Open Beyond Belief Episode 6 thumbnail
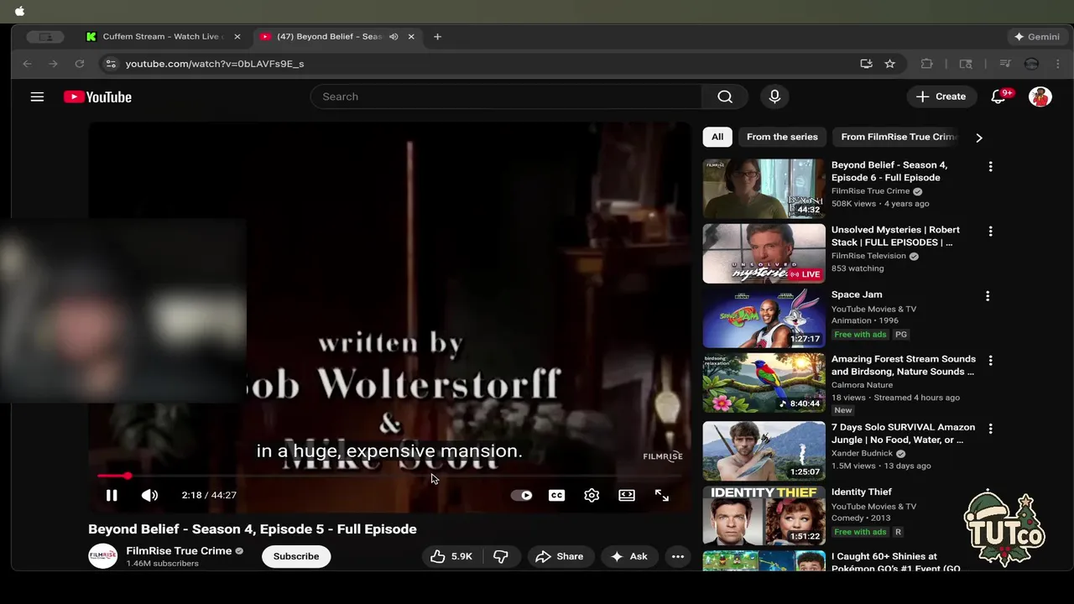The image size is (1074, 604). pyautogui.click(x=764, y=189)
